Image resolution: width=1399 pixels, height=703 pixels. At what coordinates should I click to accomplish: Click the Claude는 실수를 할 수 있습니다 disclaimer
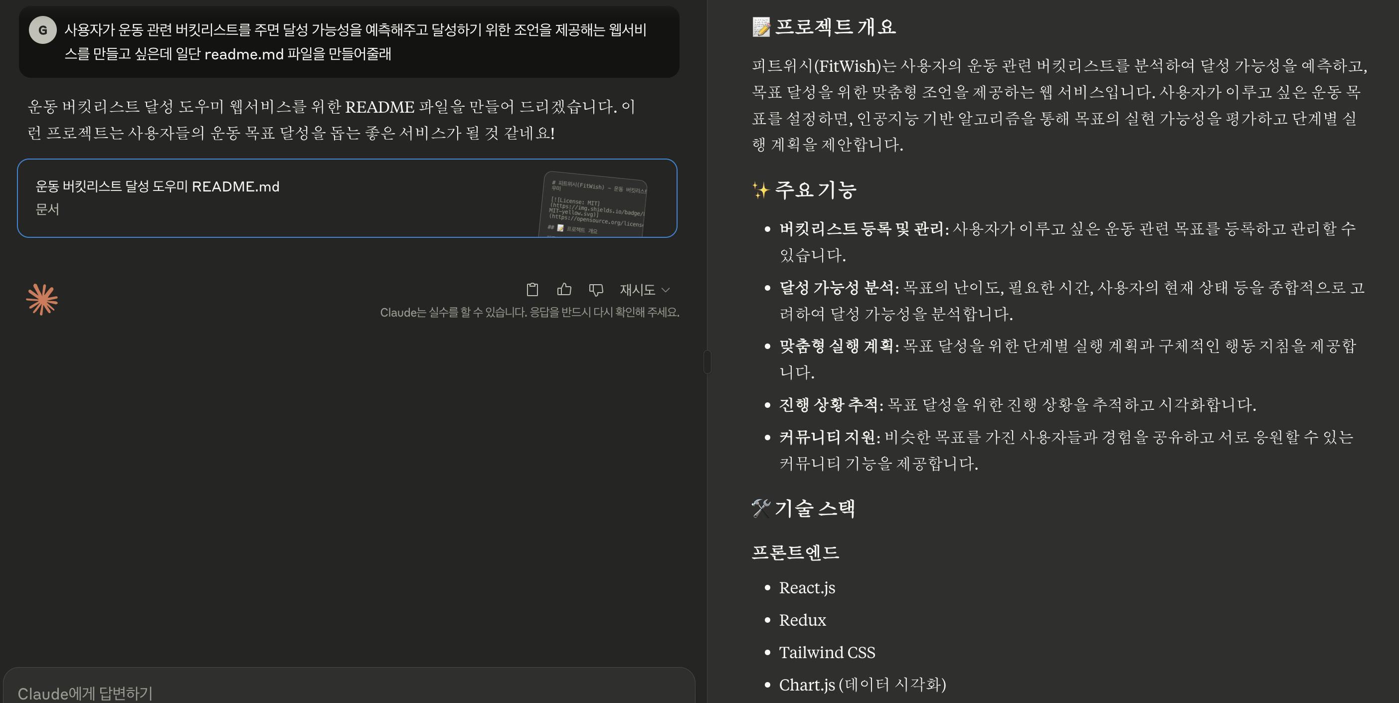click(x=529, y=313)
